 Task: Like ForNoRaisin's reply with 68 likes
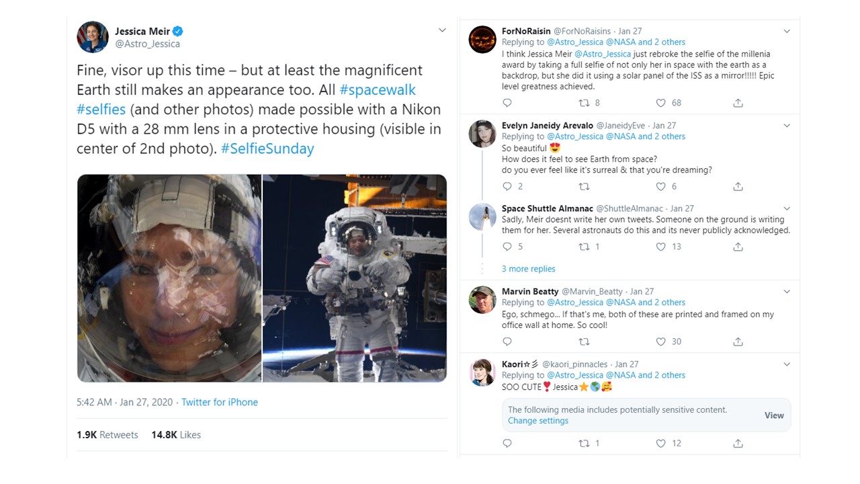(x=660, y=103)
